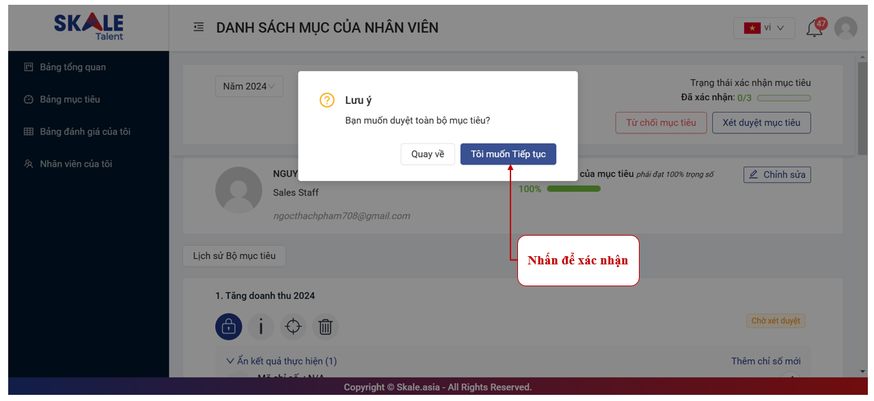Confirm with Tôi muốn Tiếp tục button
Image resolution: width=874 pixels, height=401 pixels.
tap(508, 154)
